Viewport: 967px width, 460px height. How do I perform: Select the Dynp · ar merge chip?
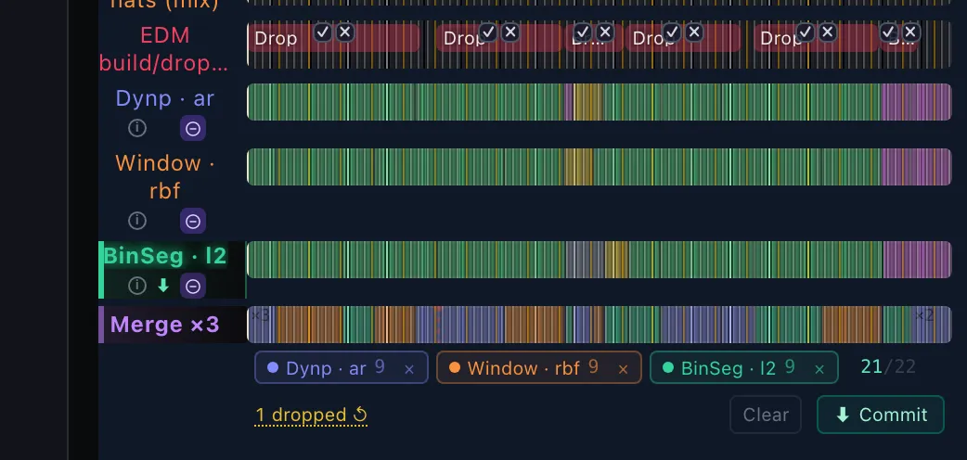(341, 367)
